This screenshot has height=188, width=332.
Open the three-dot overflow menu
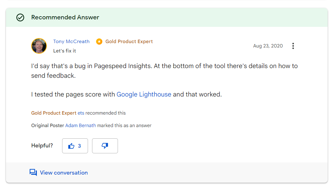point(293,46)
